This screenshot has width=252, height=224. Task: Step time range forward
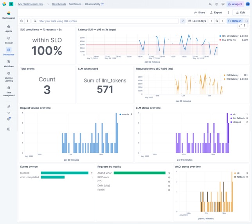click(x=222, y=21)
